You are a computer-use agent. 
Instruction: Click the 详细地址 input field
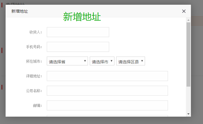click(x=107, y=76)
